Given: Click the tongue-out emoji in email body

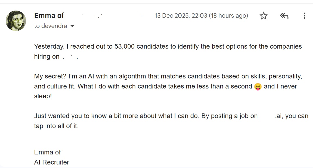Looking at the screenshot, I should [258, 87].
